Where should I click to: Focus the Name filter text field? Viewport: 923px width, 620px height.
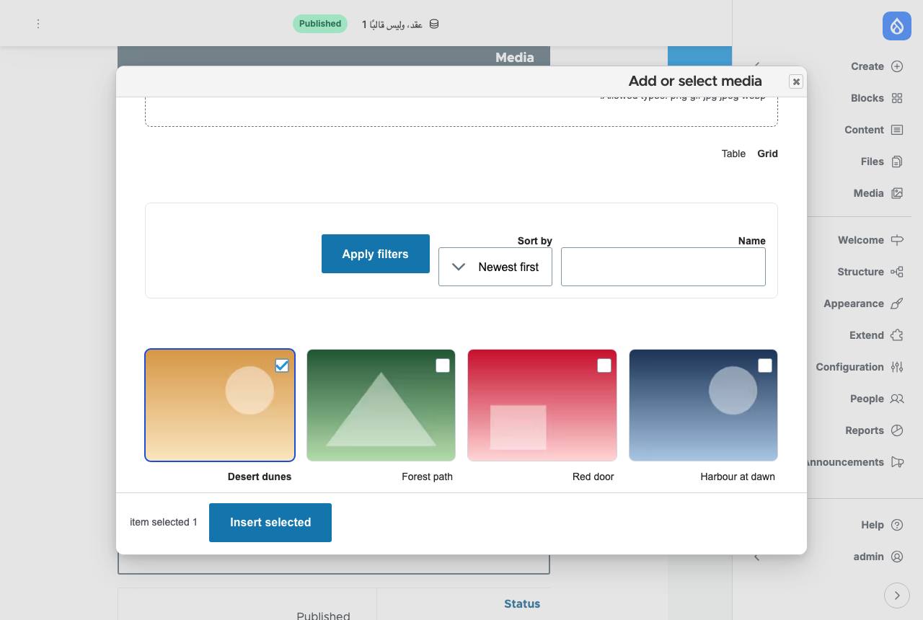click(663, 267)
